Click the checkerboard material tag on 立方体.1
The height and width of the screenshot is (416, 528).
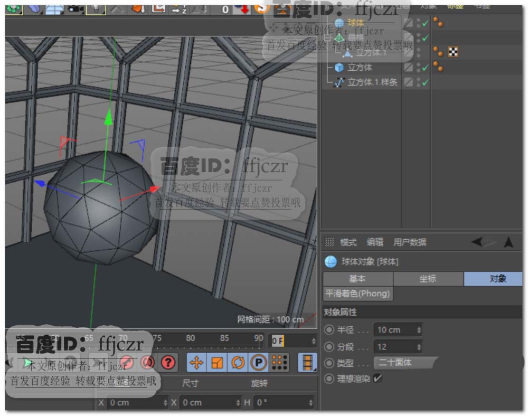coord(453,52)
